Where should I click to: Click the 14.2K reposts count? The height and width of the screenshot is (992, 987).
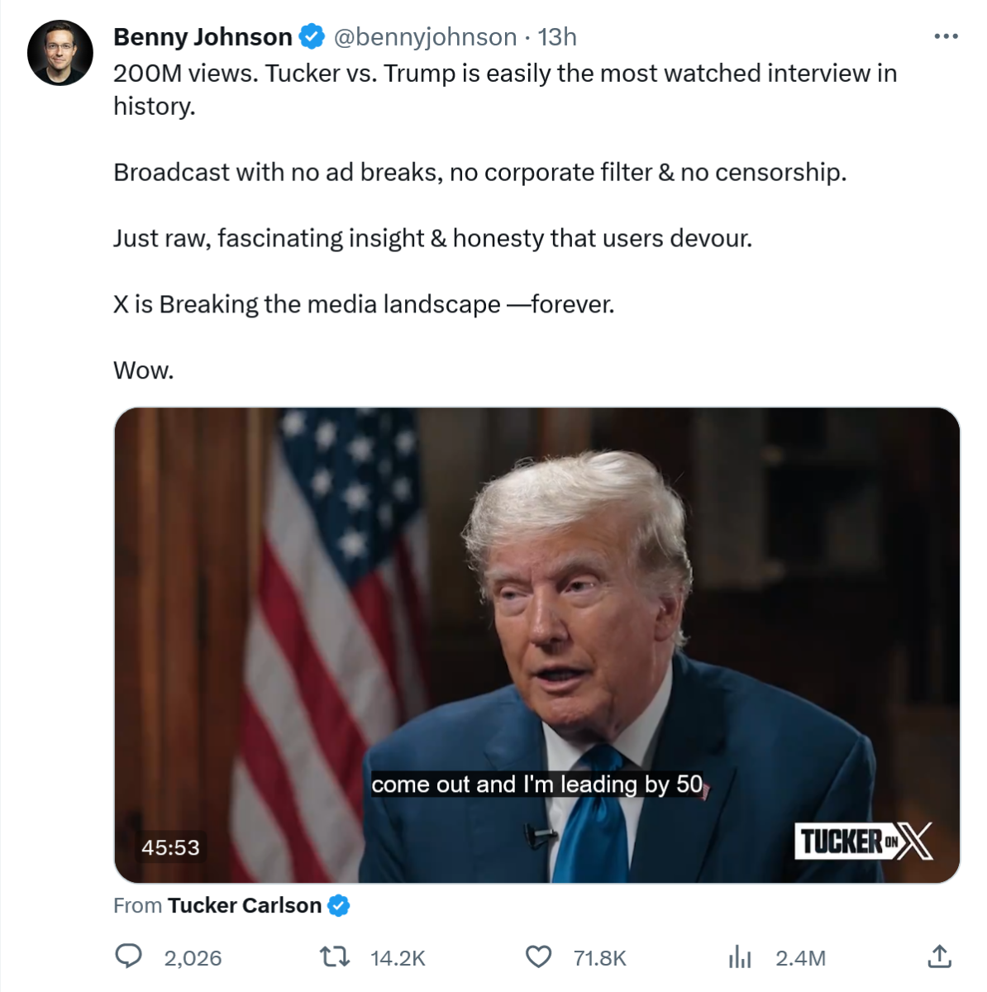point(398,958)
